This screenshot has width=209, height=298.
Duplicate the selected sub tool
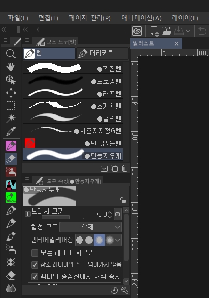coord(114,168)
